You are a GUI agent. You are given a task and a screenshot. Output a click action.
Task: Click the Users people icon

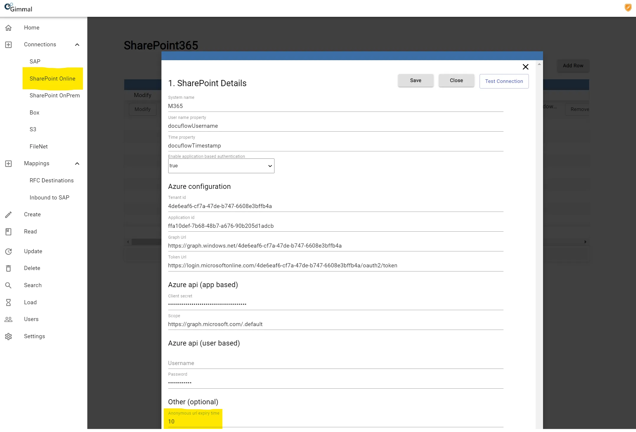tap(8, 319)
